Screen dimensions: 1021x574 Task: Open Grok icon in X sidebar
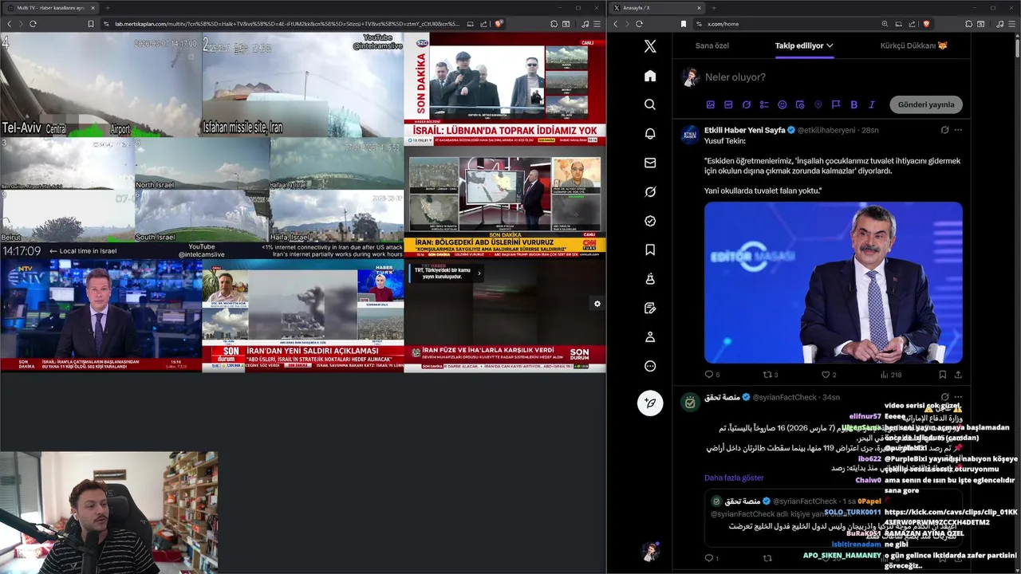click(x=650, y=192)
